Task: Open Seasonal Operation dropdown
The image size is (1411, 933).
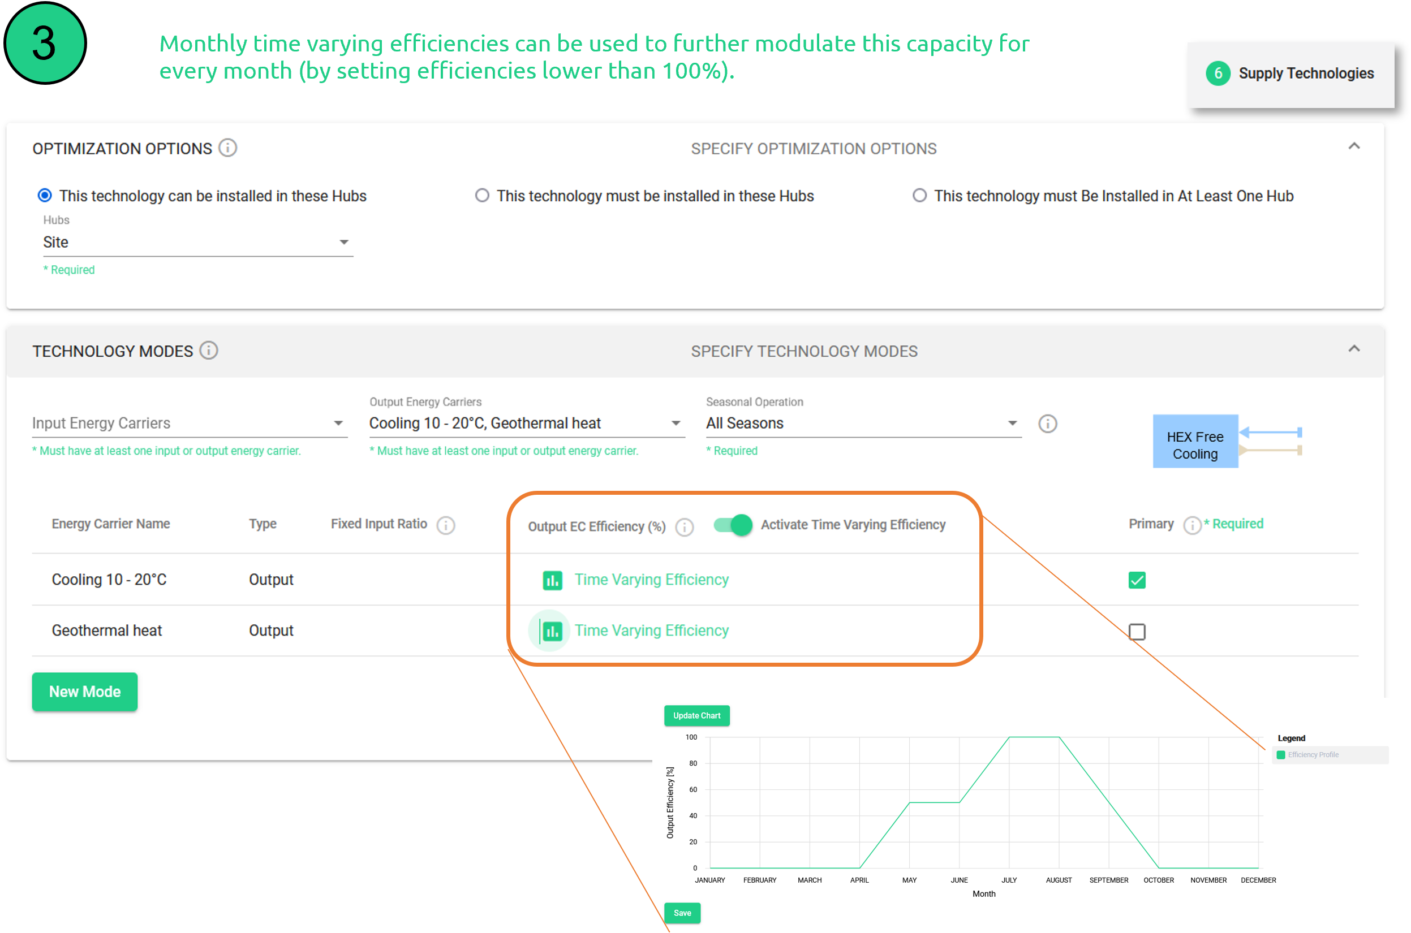Action: [862, 423]
